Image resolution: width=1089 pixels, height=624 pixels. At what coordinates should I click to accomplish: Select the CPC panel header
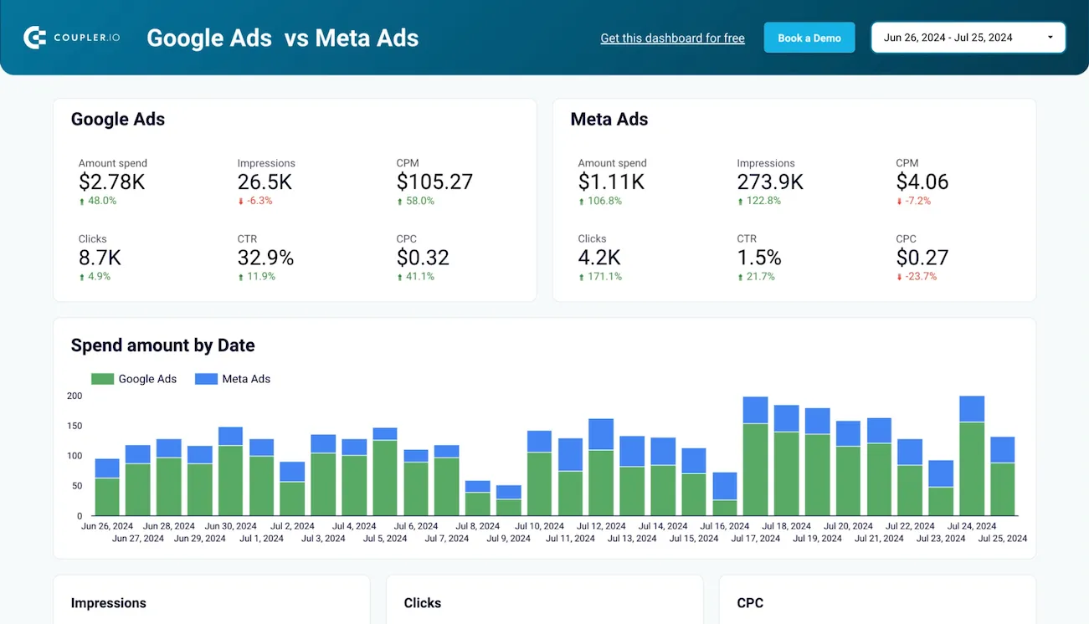pyautogui.click(x=749, y=602)
